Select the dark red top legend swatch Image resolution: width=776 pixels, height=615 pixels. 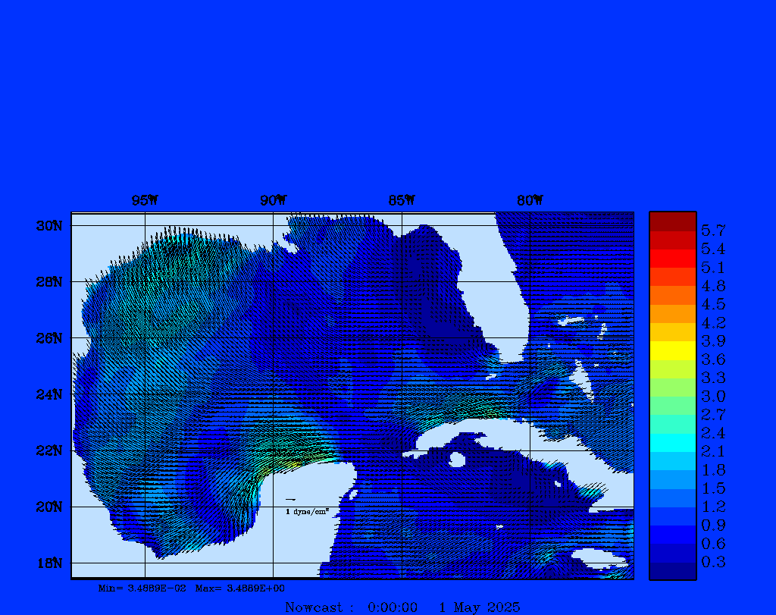point(672,221)
